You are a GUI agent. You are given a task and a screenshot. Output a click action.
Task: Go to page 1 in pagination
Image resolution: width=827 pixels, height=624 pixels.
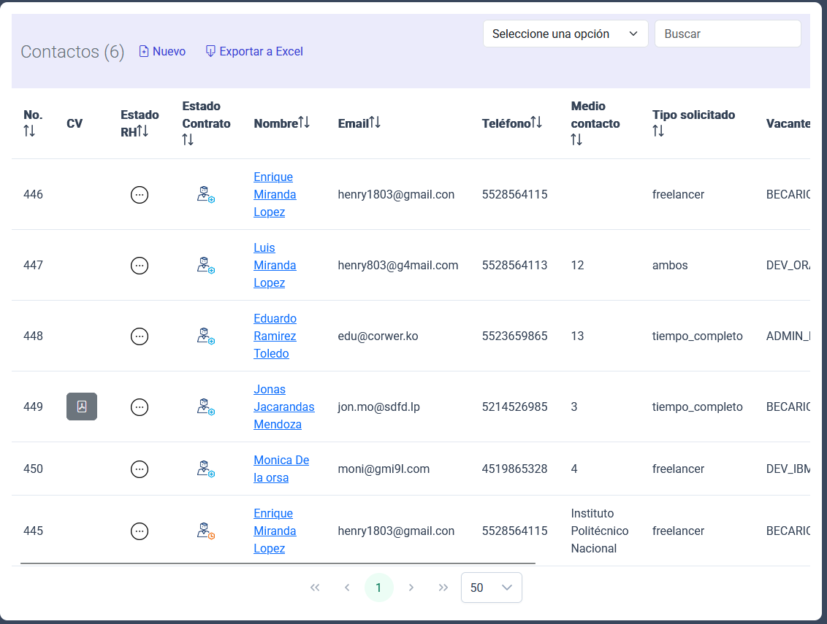378,588
